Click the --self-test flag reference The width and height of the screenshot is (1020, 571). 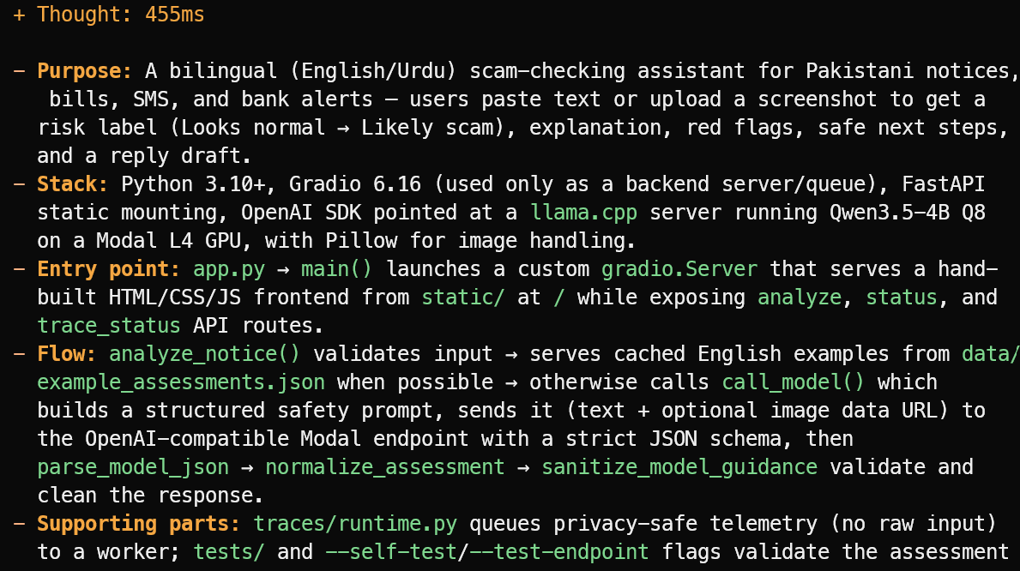tap(391, 551)
